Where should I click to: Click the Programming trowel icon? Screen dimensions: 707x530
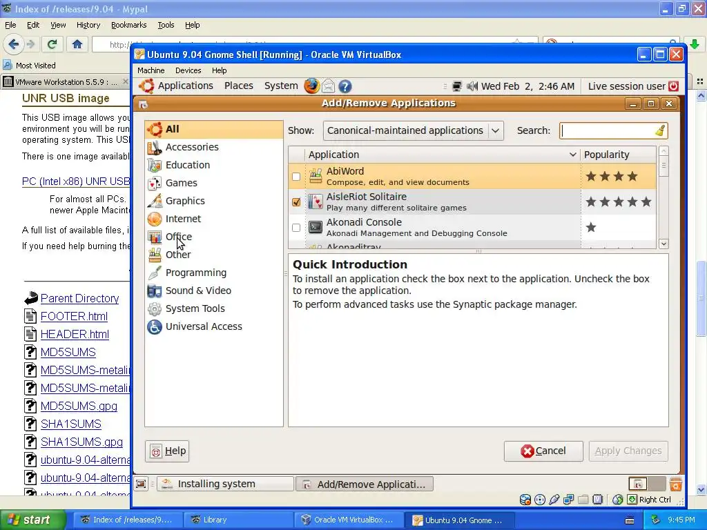click(154, 273)
